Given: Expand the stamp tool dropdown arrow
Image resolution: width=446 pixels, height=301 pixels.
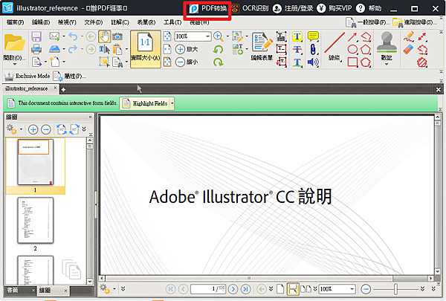Looking at the screenshot, I should [387, 64].
